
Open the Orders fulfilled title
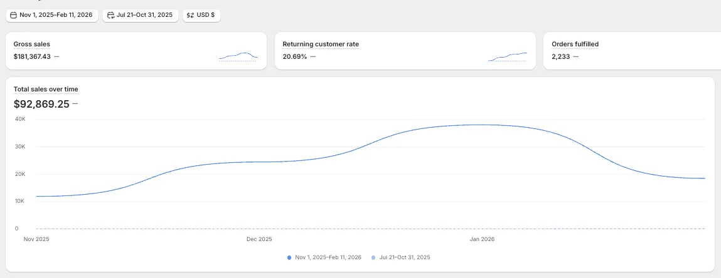point(575,44)
